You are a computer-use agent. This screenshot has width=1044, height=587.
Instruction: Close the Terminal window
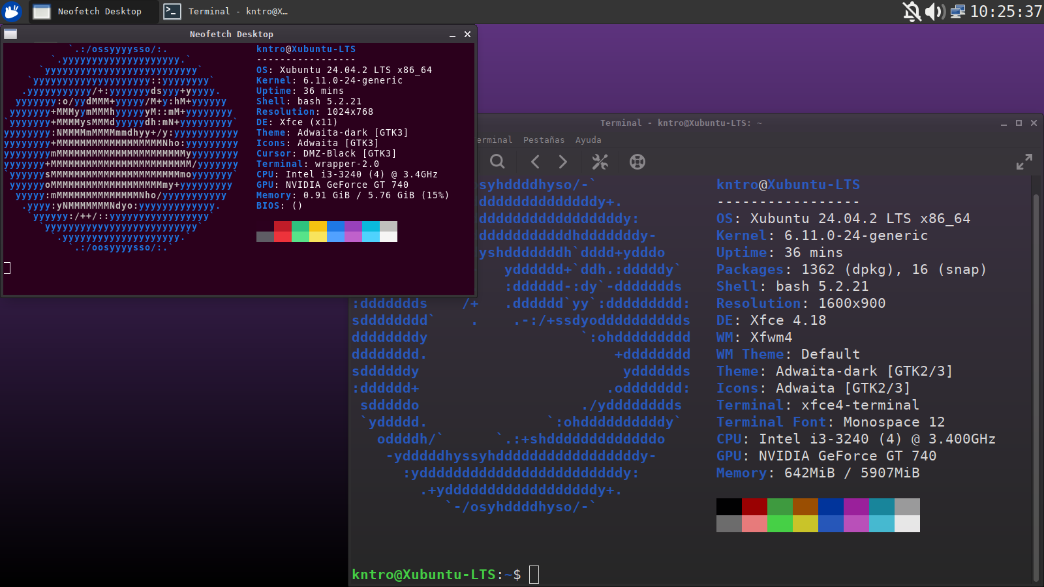pyautogui.click(x=1034, y=123)
